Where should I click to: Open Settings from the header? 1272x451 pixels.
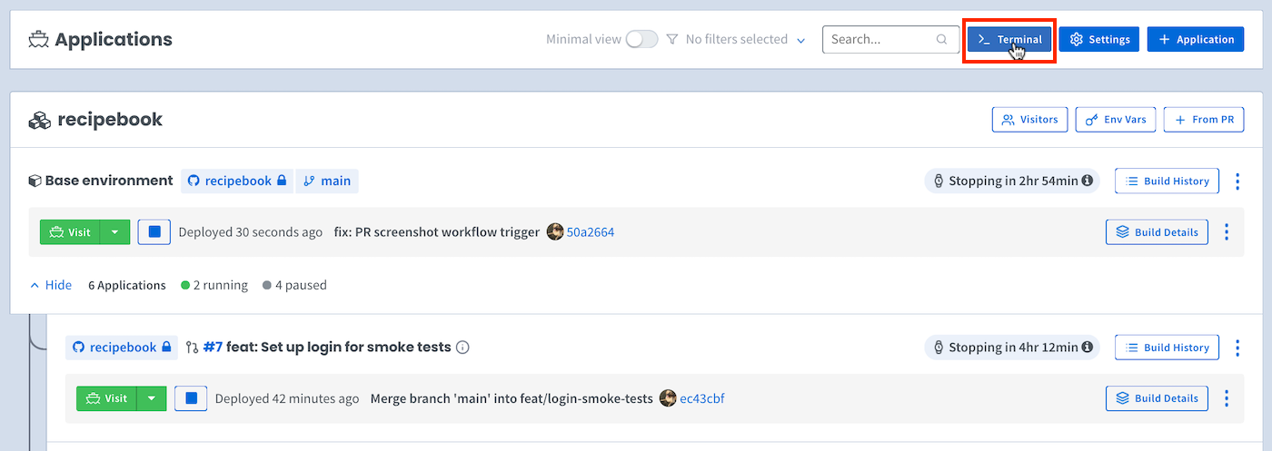[1098, 40]
